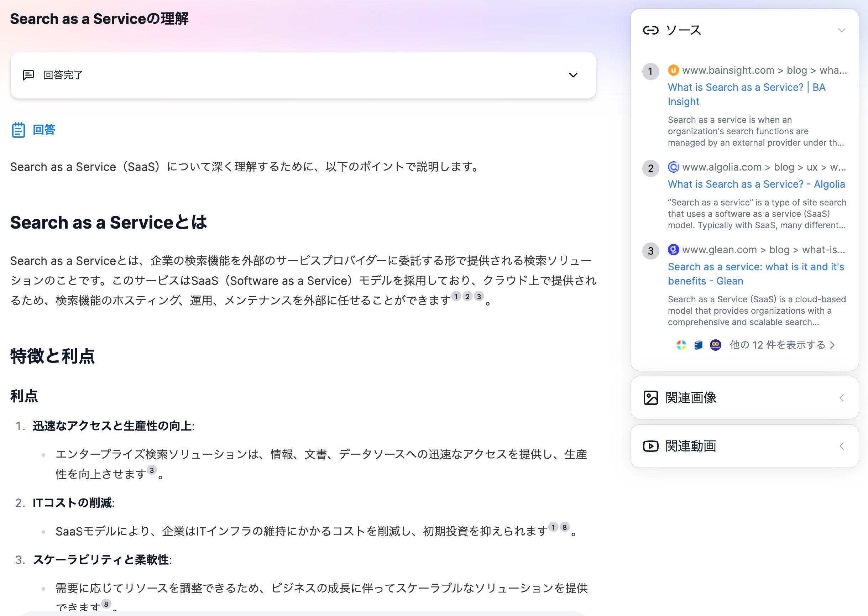Click source number badge 2 in sidebar
Screen dimensions: 868x616
650,168
